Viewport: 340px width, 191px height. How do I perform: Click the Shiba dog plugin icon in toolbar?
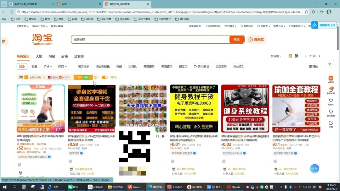click(21, 78)
